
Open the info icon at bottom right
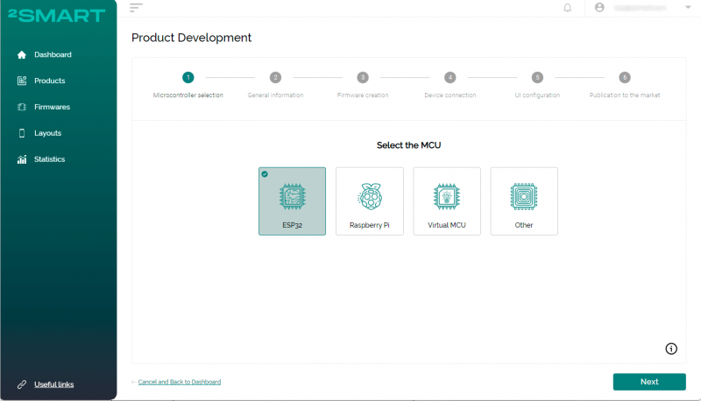[671, 348]
